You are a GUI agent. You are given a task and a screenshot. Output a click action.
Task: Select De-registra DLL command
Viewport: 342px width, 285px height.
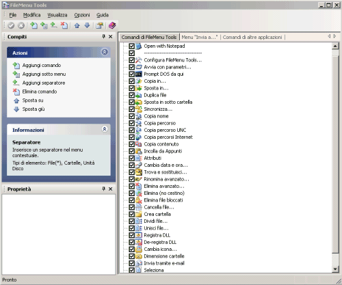coord(160,242)
